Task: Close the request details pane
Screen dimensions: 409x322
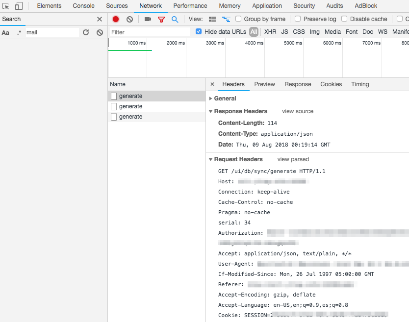Action: click(212, 84)
